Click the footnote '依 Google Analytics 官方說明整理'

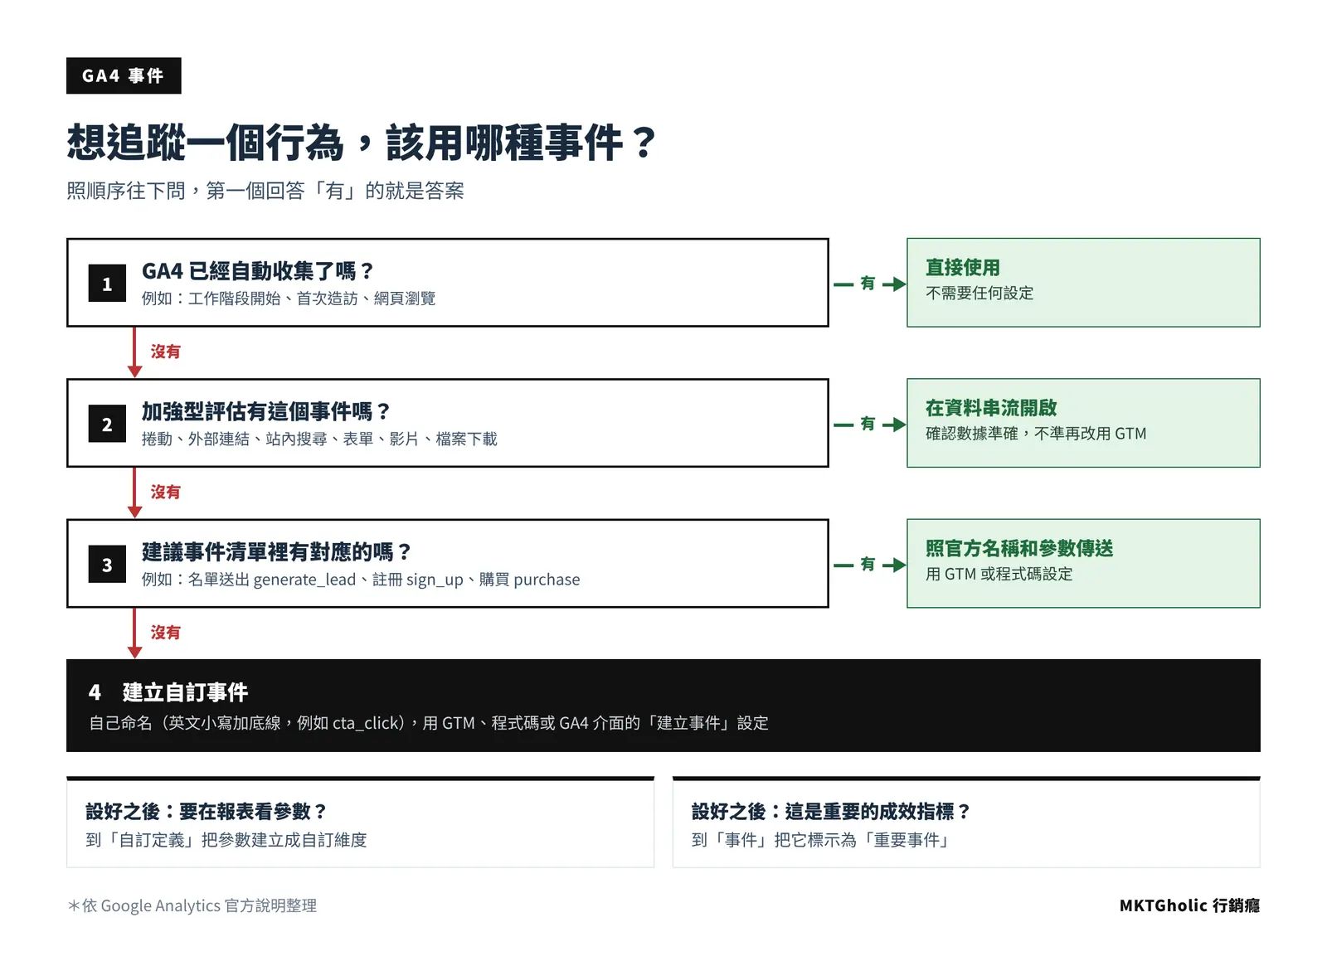192,905
